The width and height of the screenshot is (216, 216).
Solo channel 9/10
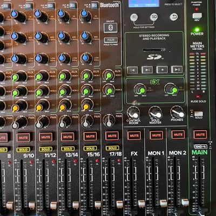coord(23,150)
